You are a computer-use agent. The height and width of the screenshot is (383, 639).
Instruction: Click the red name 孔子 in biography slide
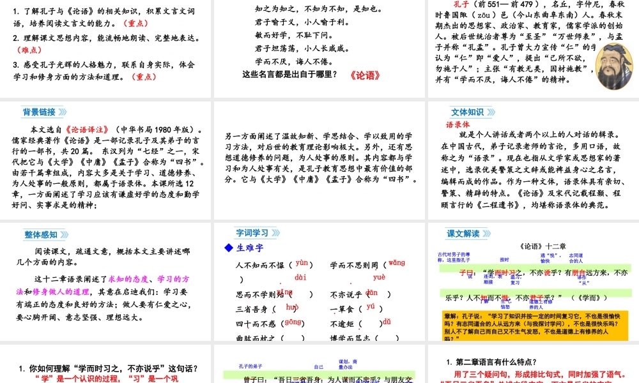461,4
